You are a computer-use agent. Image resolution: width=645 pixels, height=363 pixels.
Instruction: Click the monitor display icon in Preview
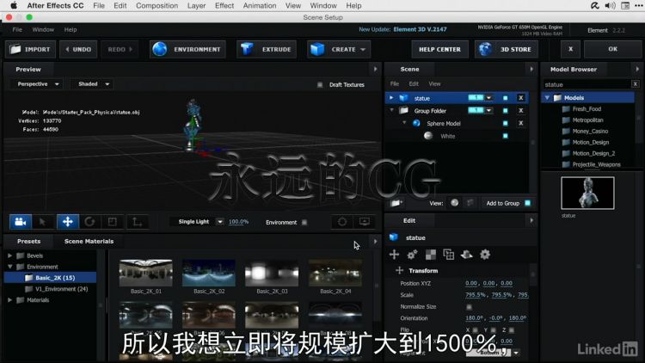coord(365,222)
